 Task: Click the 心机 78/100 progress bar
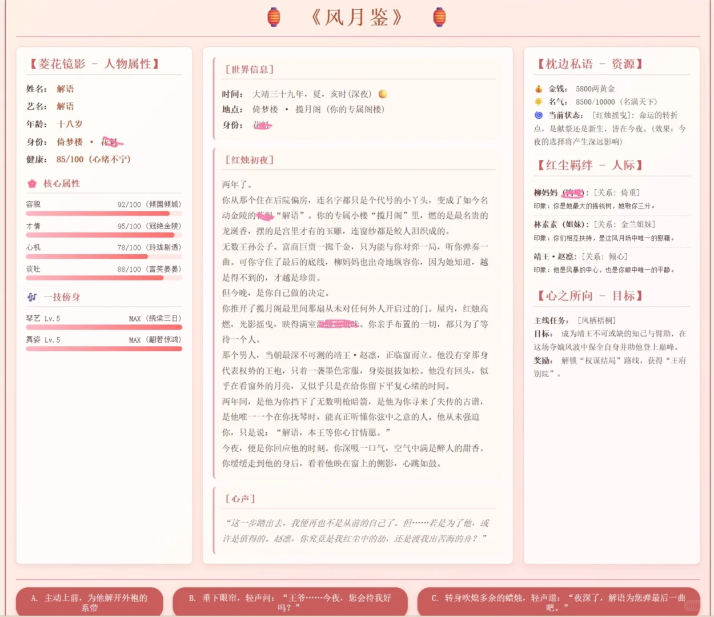pyautogui.click(x=103, y=256)
